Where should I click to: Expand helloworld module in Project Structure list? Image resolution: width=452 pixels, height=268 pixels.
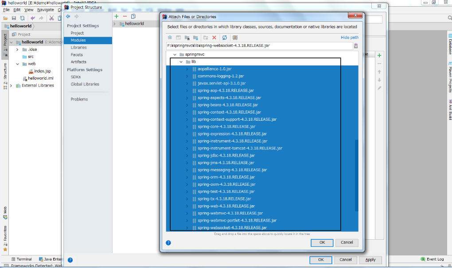[115, 24]
